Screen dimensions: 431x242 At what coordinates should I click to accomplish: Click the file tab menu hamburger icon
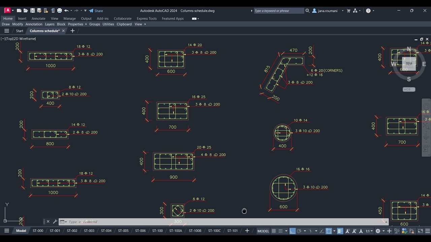6,31
